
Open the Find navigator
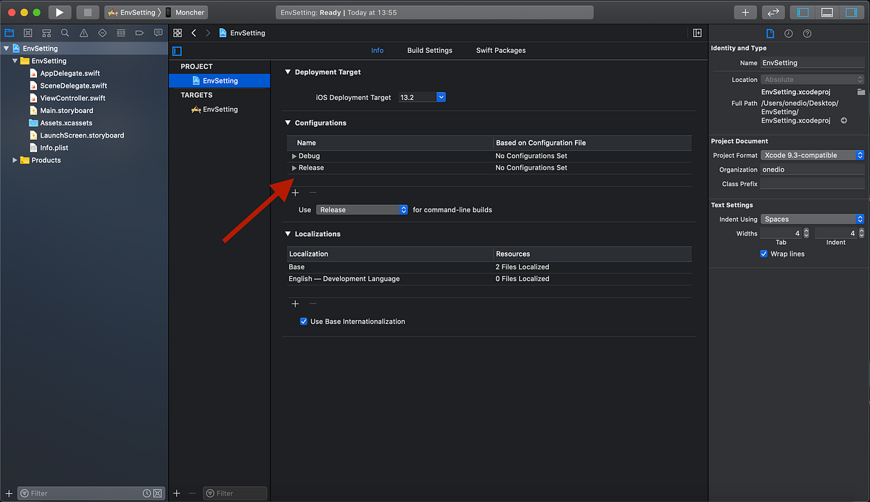coord(65,33)
